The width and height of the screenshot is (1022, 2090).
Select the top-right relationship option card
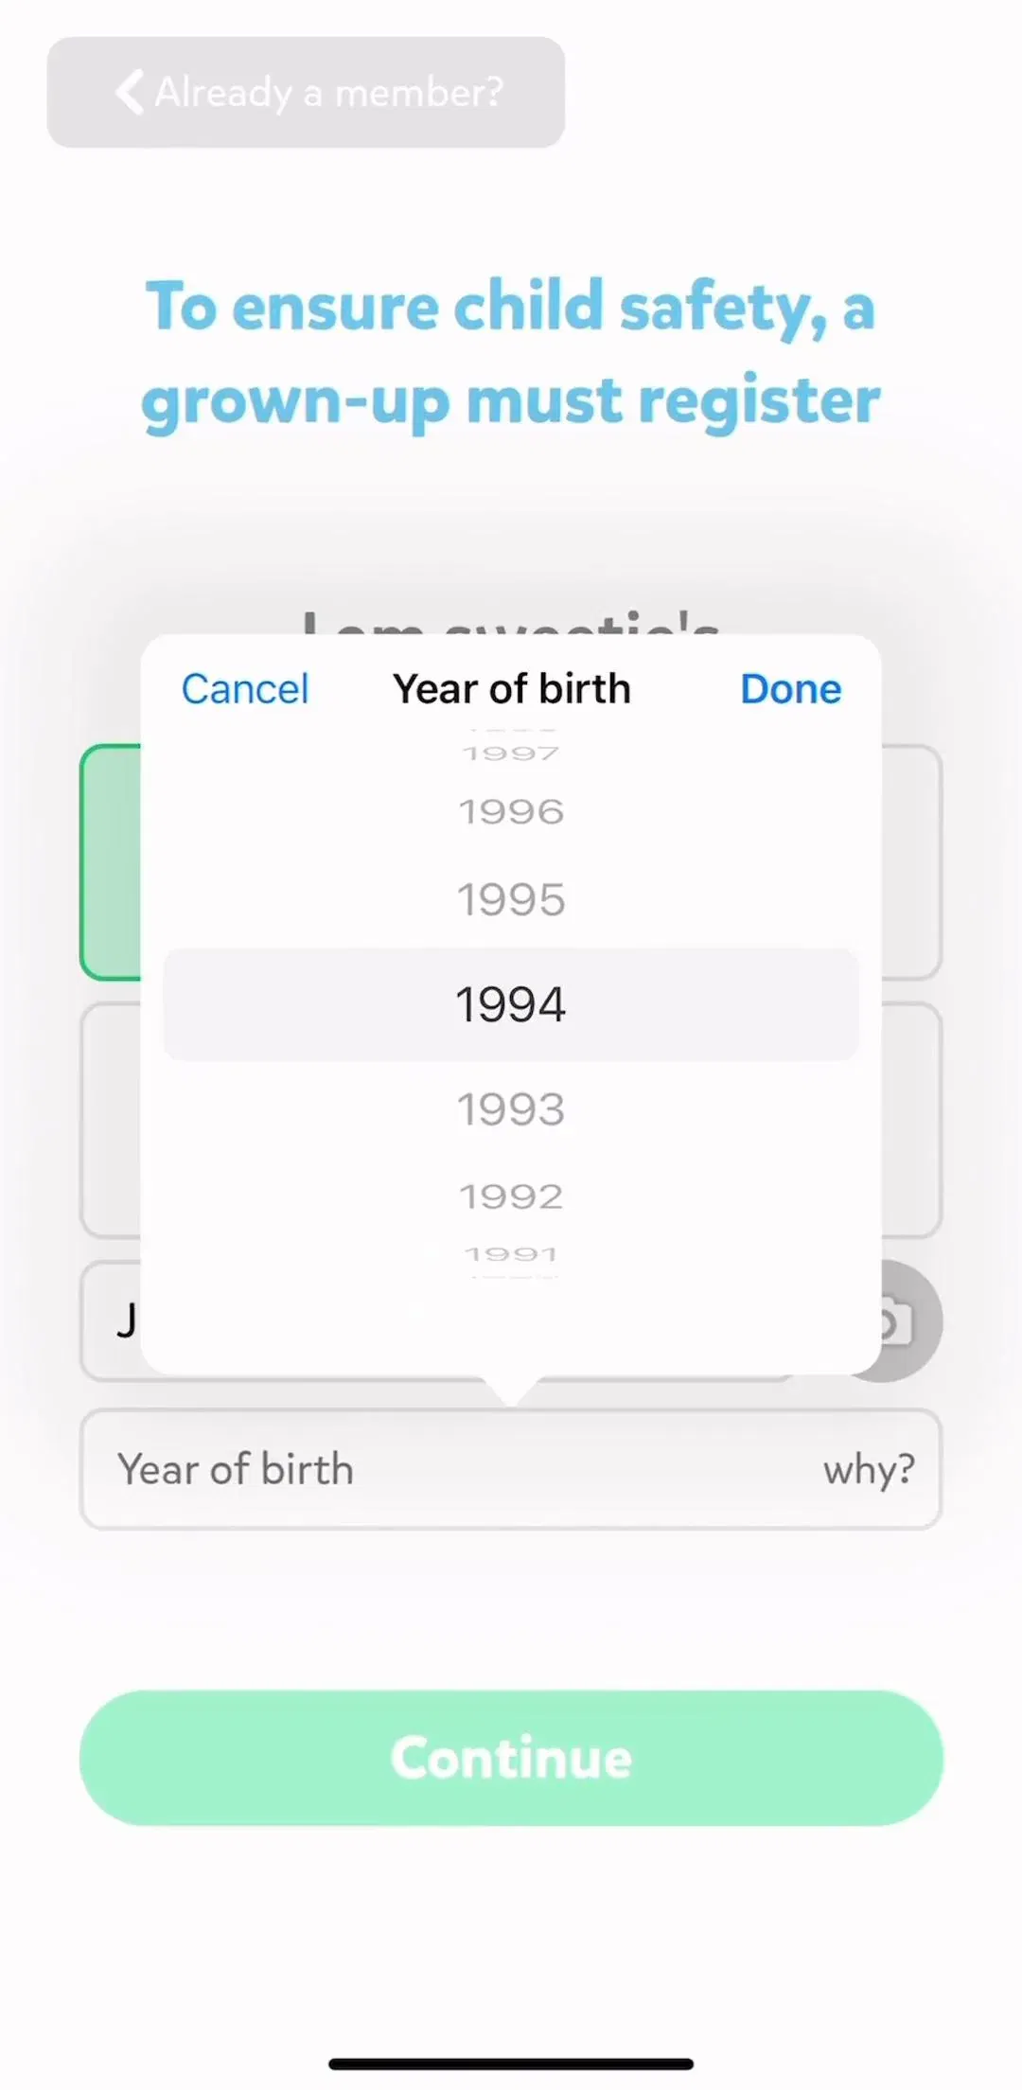[911, 861]
